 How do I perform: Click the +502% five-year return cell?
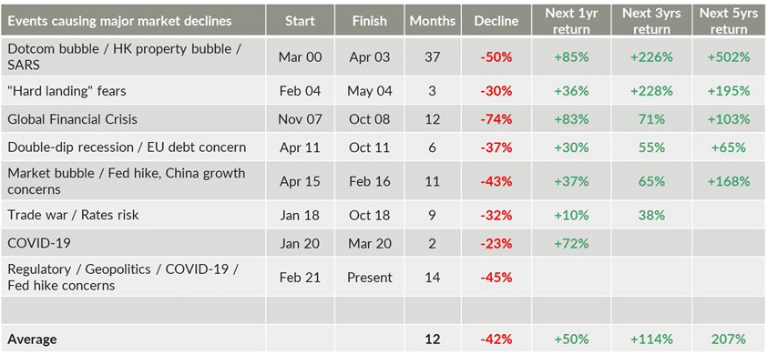click(729, 57)
